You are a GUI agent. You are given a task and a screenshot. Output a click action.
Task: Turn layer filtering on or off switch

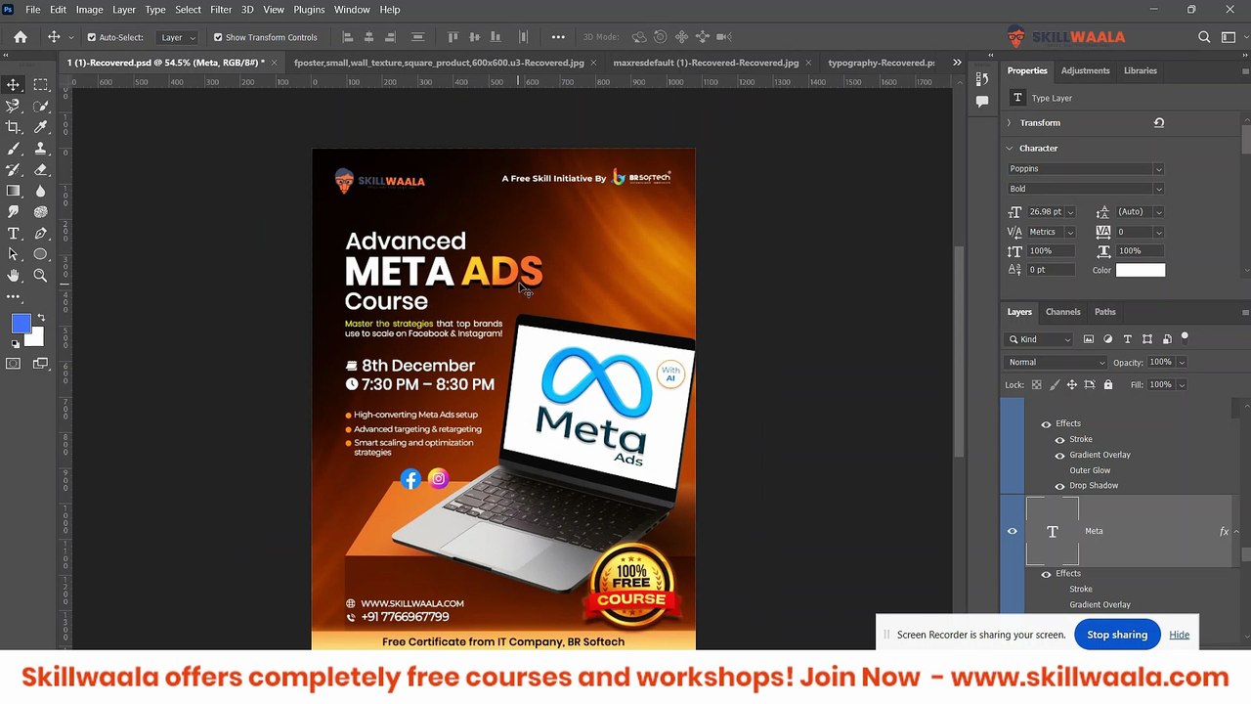click(1185, 338)
